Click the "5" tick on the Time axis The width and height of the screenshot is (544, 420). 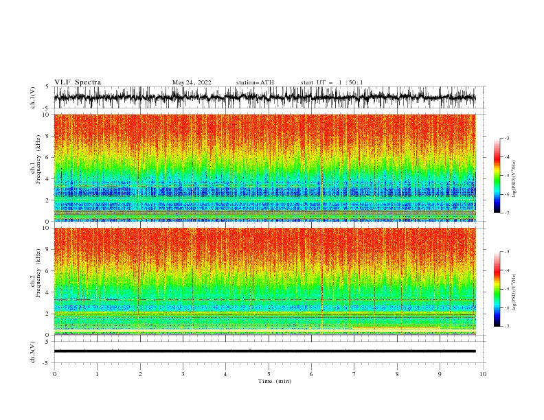269,374
